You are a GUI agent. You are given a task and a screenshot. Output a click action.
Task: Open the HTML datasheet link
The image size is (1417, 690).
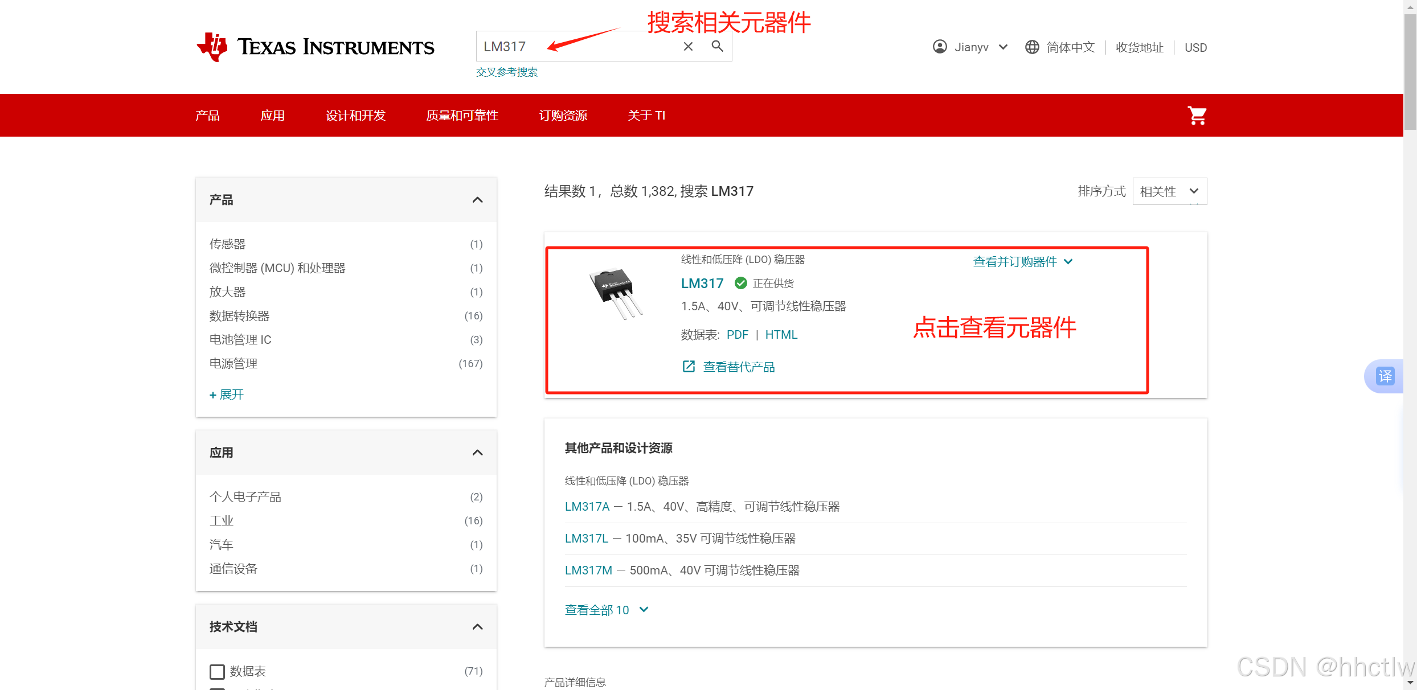(x=781, y=335)
